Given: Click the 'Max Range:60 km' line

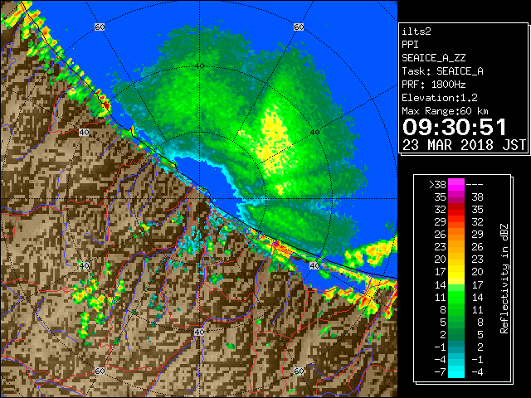Looking at the screenshot, I should pos(445,111).
